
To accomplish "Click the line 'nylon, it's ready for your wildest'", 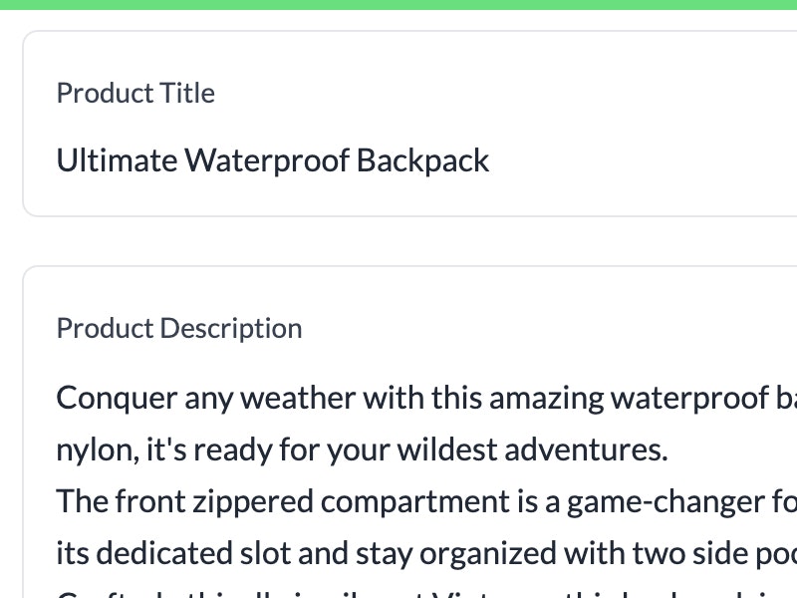I will point(362,449).
